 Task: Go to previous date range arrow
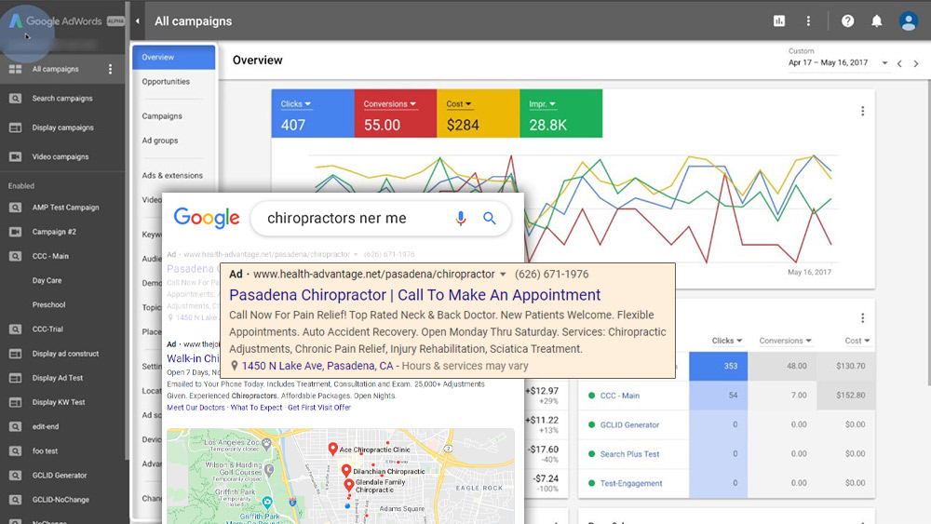pyautogui.click(x=899, y=63)
